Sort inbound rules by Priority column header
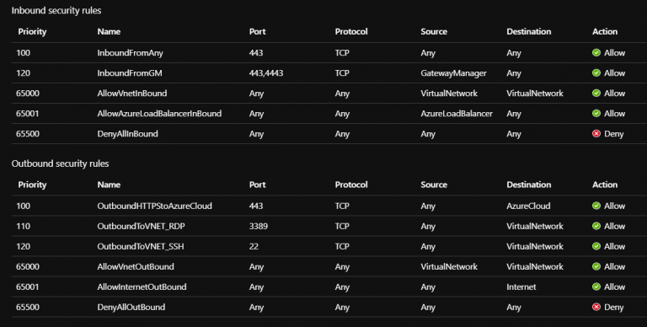Image resolution: width=647 pixels, height=327 pixels. [x=32, y=32]
